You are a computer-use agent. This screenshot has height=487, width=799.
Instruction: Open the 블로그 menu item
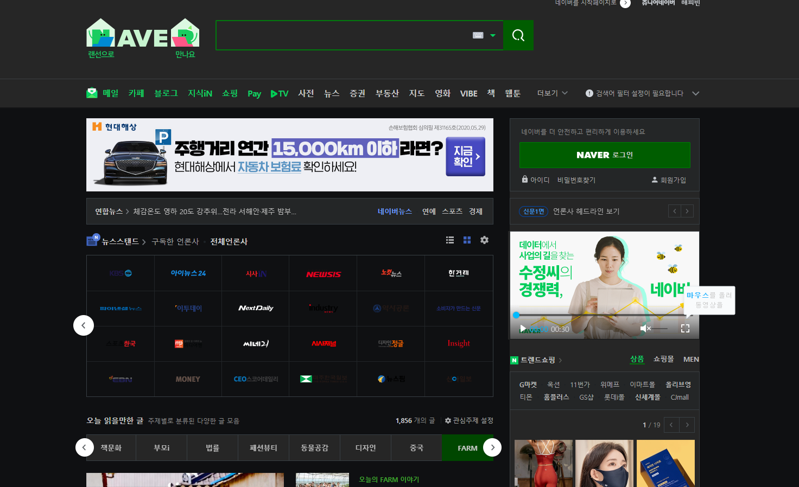[166, 93]
